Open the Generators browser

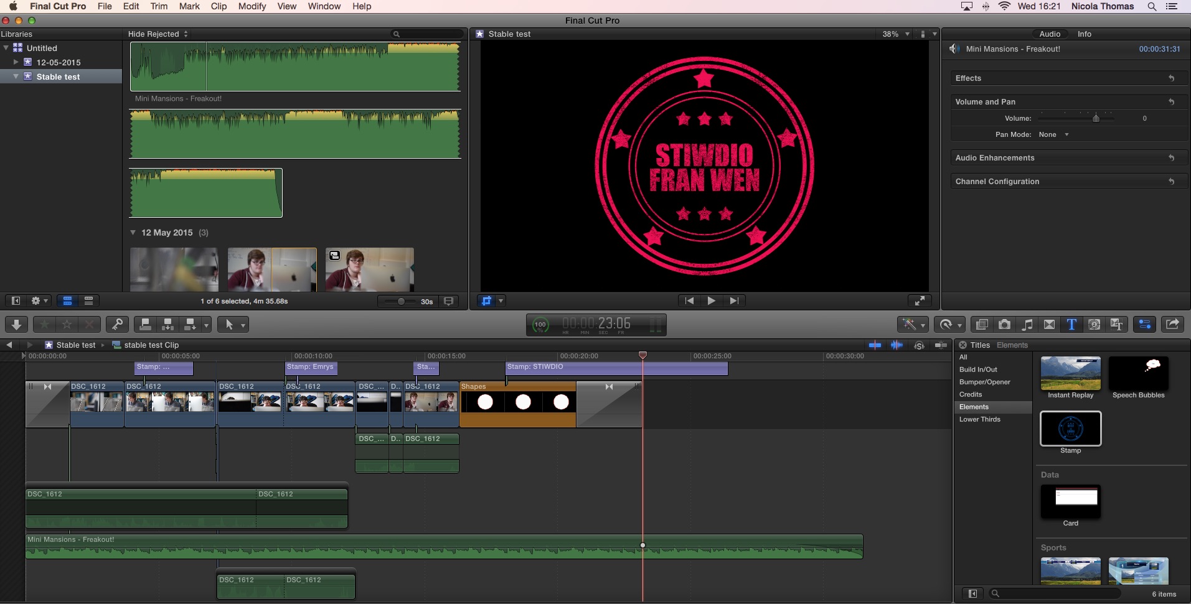coord(1094,324)
